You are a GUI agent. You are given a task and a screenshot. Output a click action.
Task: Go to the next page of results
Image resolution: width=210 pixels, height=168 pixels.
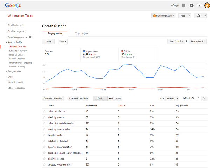click(204, 98)
